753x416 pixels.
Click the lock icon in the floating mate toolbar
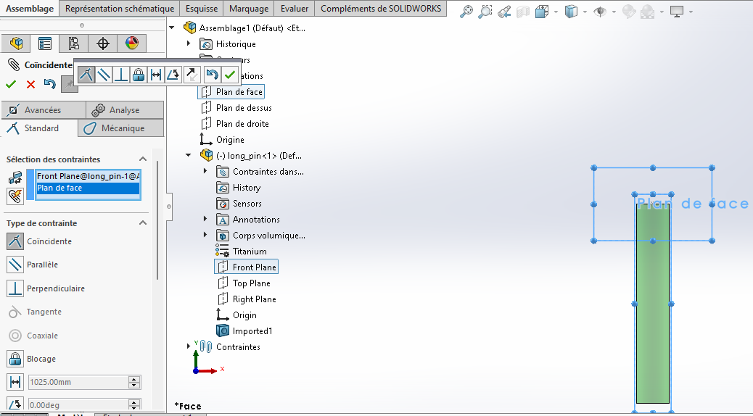138,74
